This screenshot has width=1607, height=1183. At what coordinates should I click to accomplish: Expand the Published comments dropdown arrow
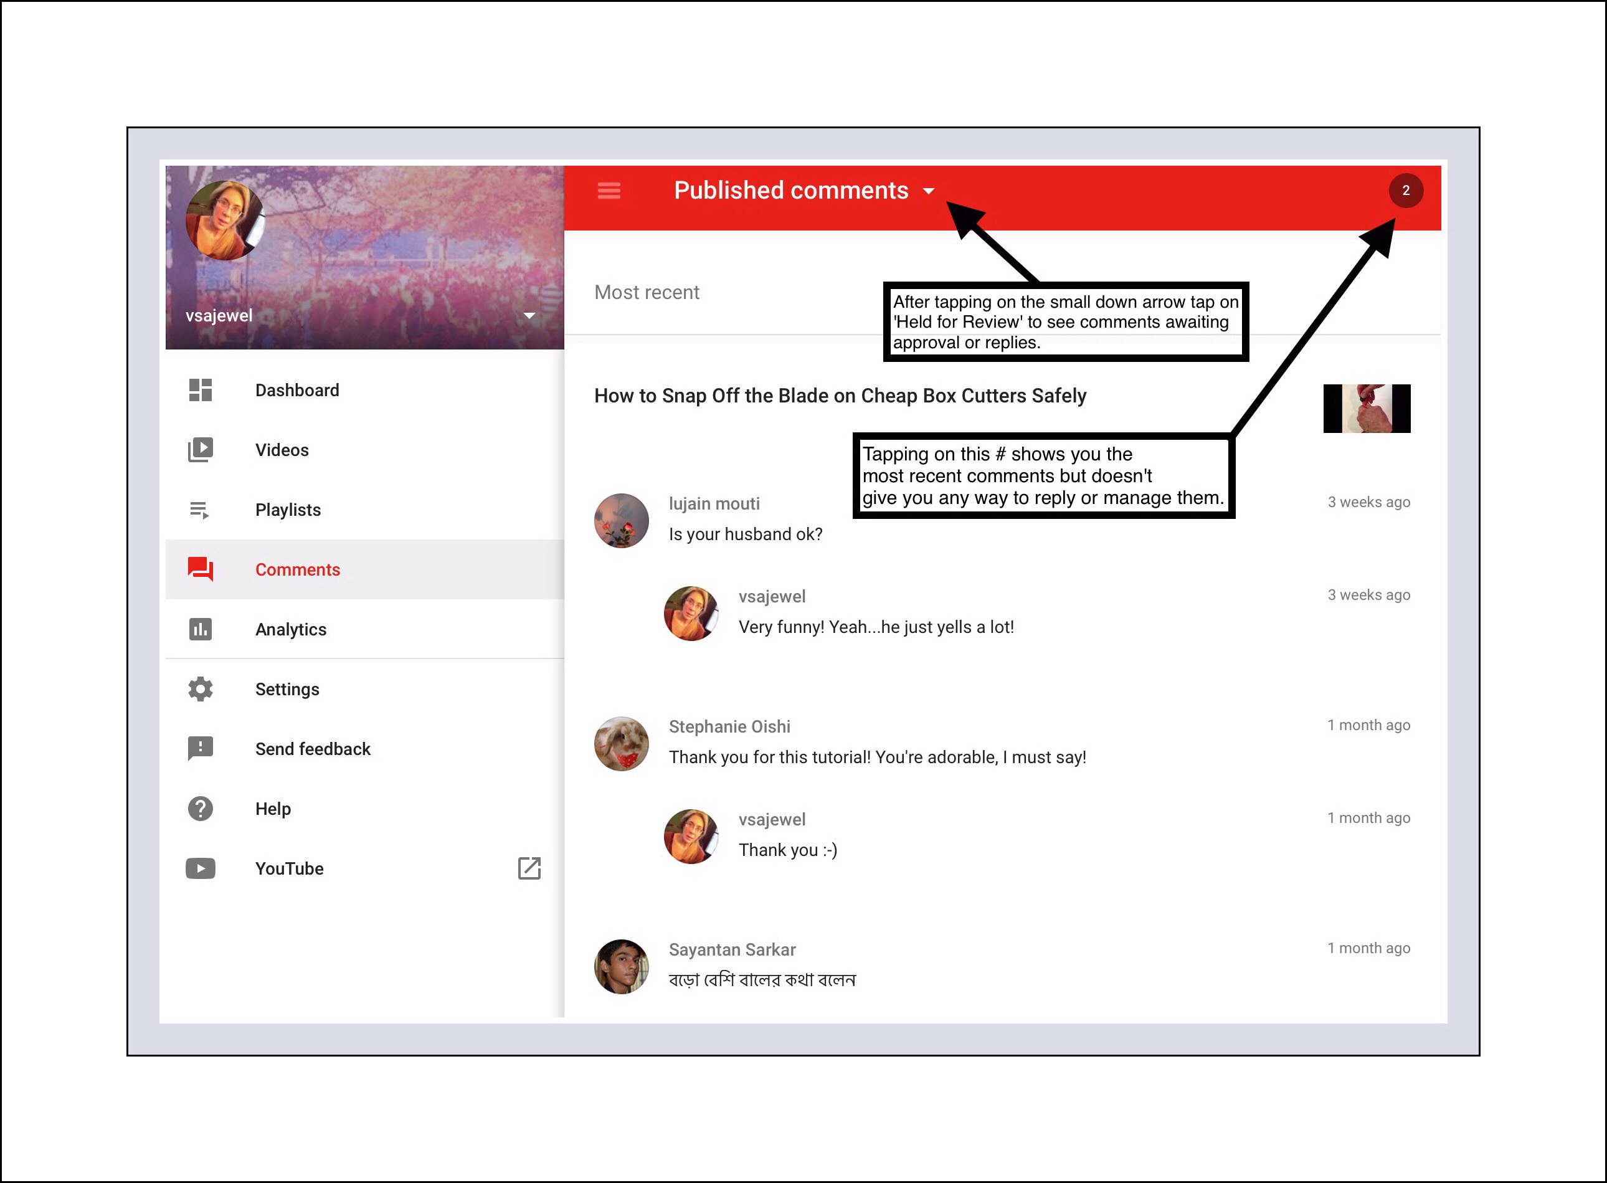(929, 191)
